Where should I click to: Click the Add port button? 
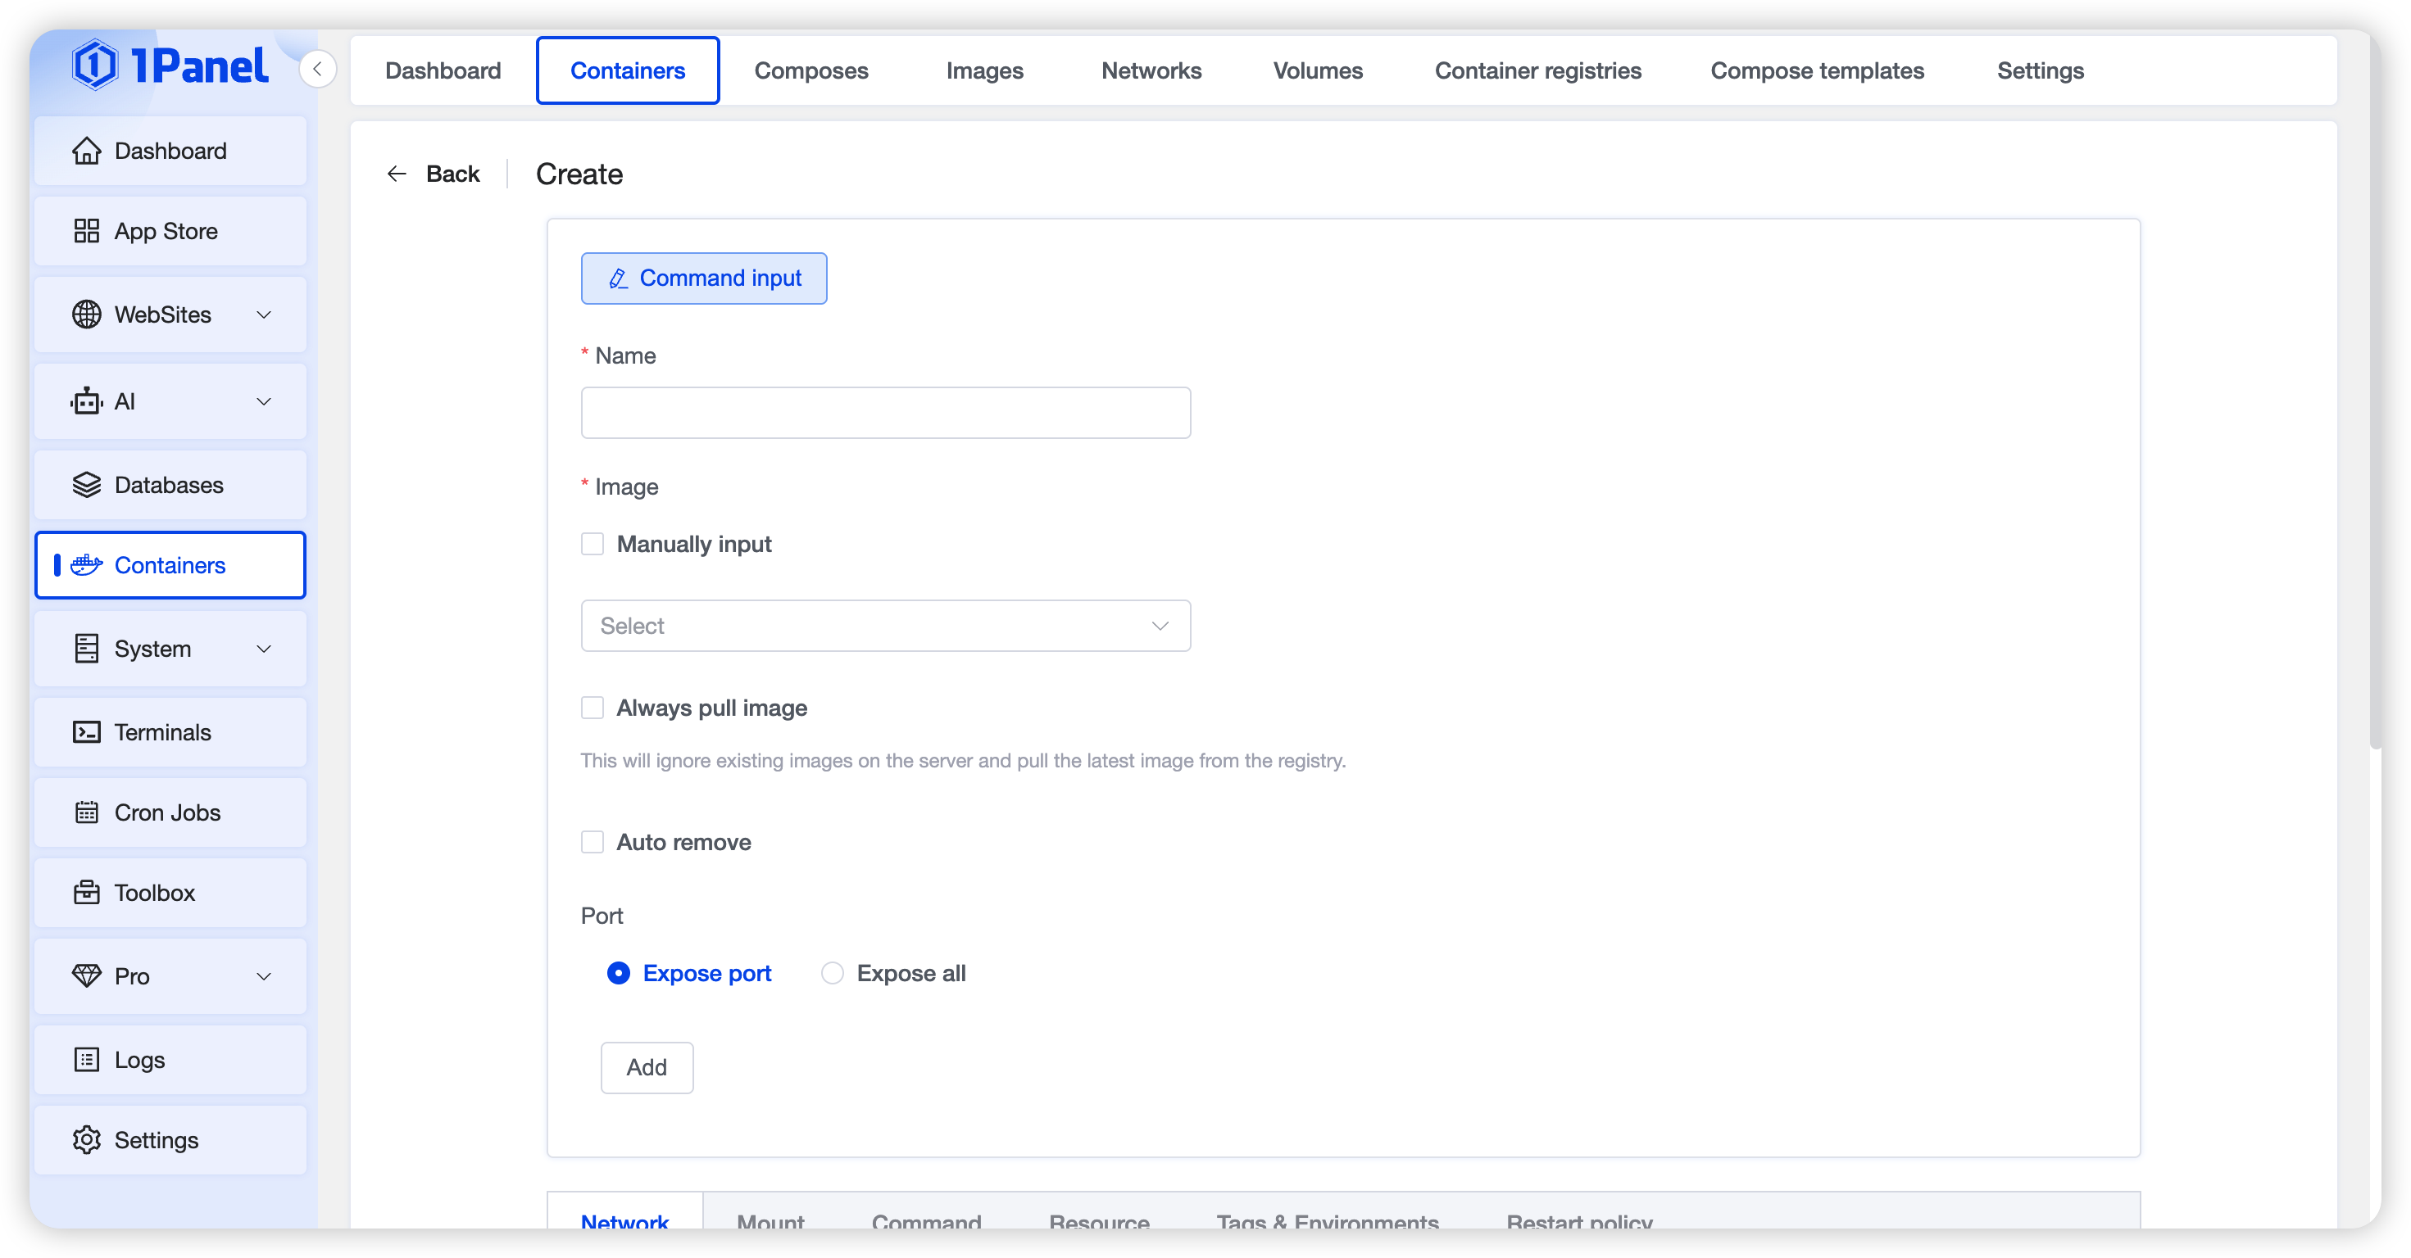point(646,1067)
